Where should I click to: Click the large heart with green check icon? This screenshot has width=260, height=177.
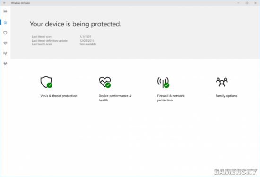click(105, 82)
